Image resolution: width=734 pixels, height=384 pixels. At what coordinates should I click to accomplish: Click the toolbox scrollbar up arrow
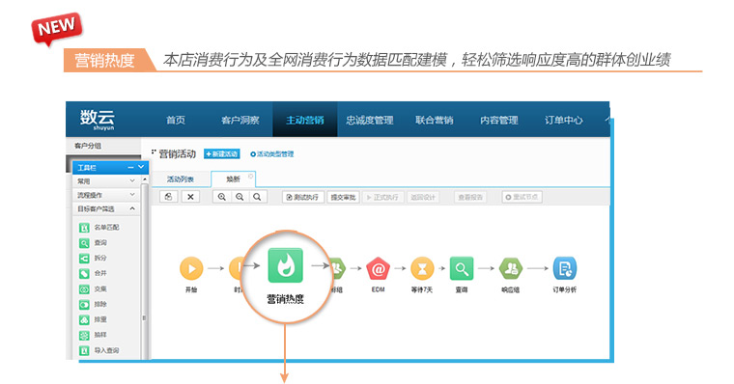pyautogui.click(x=144, y=179)
